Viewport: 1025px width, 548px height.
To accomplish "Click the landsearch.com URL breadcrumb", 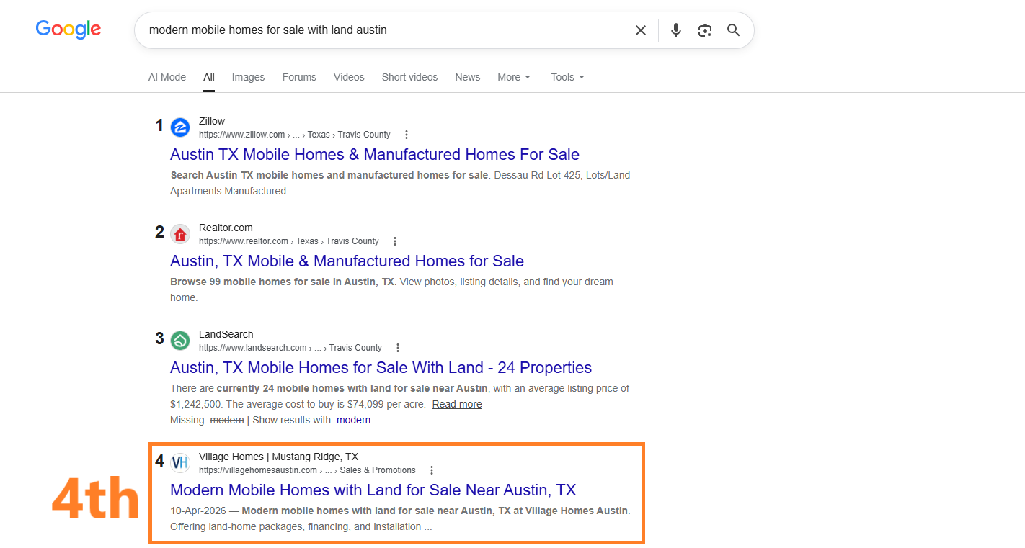I will 290,348.
